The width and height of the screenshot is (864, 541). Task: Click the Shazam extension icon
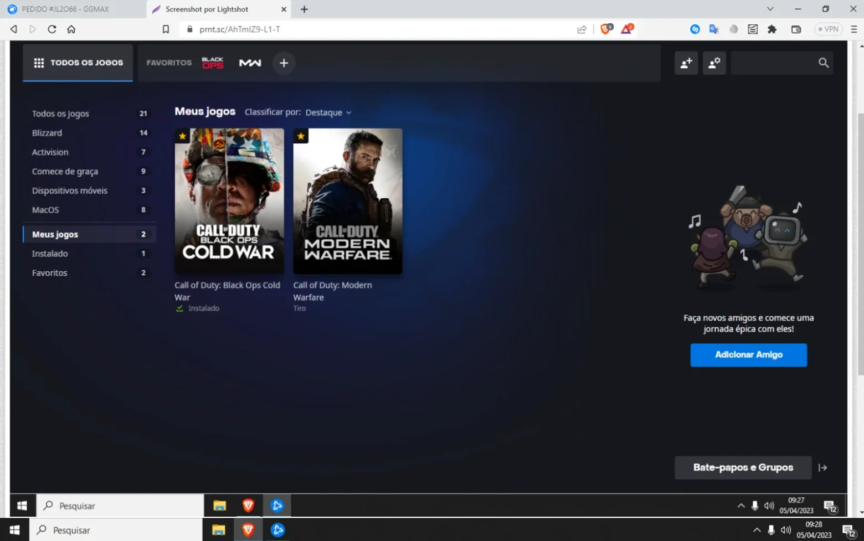click(695, 29)
